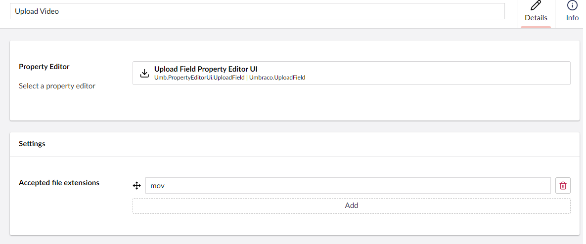This screenshot has width=586, height=244.
Task: Click the upload field download-arrow icon
Action: coord(144,73)
